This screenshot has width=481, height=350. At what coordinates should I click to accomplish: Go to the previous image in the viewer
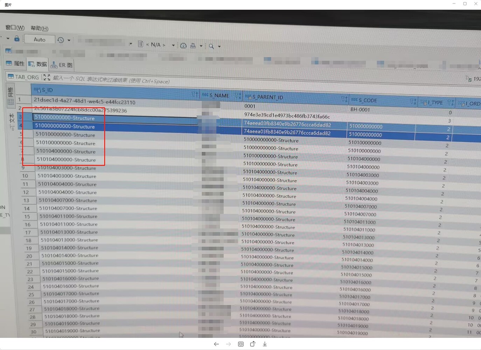tap(216, 344)
